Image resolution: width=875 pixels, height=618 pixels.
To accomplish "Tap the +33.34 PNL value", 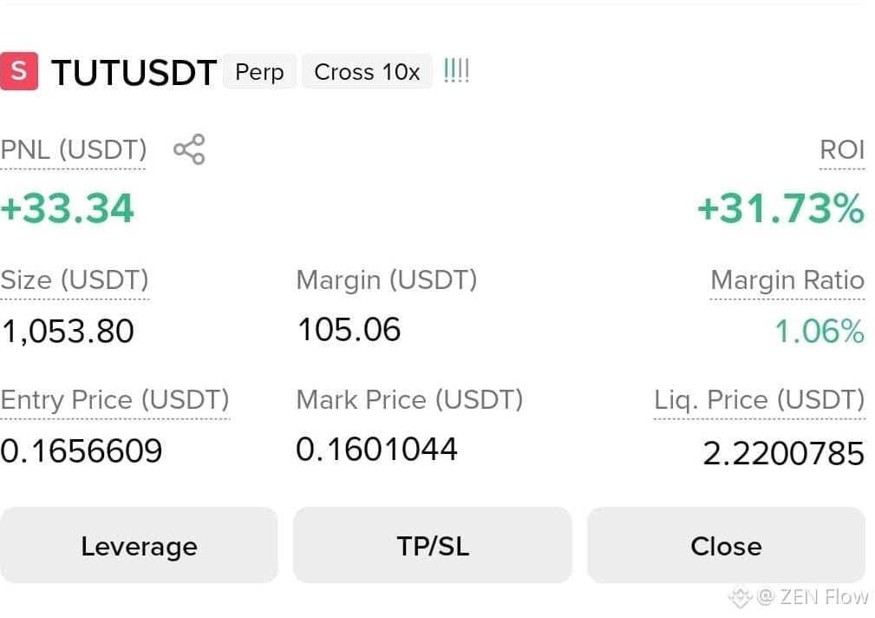I will 68,208.
